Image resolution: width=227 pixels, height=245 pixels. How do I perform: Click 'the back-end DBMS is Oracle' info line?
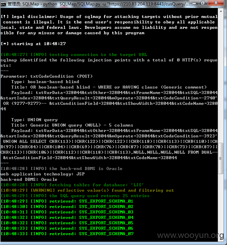click(61, 169)
